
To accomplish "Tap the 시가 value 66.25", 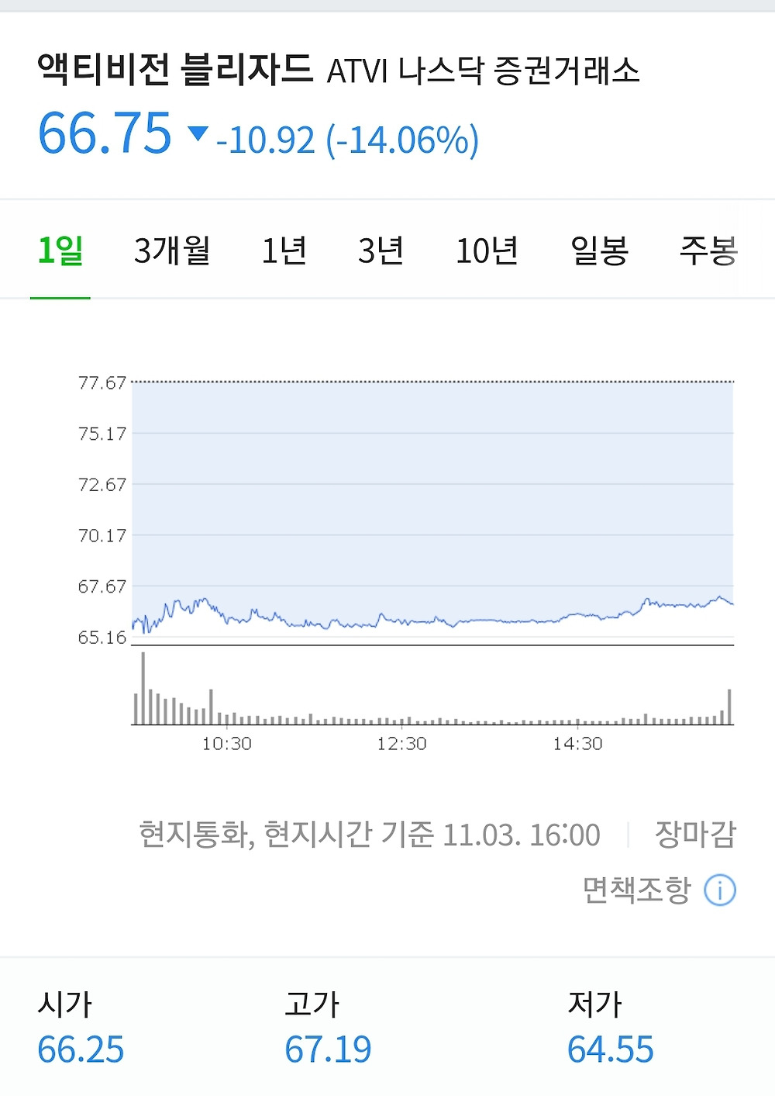I will (x=81, y=1049).
